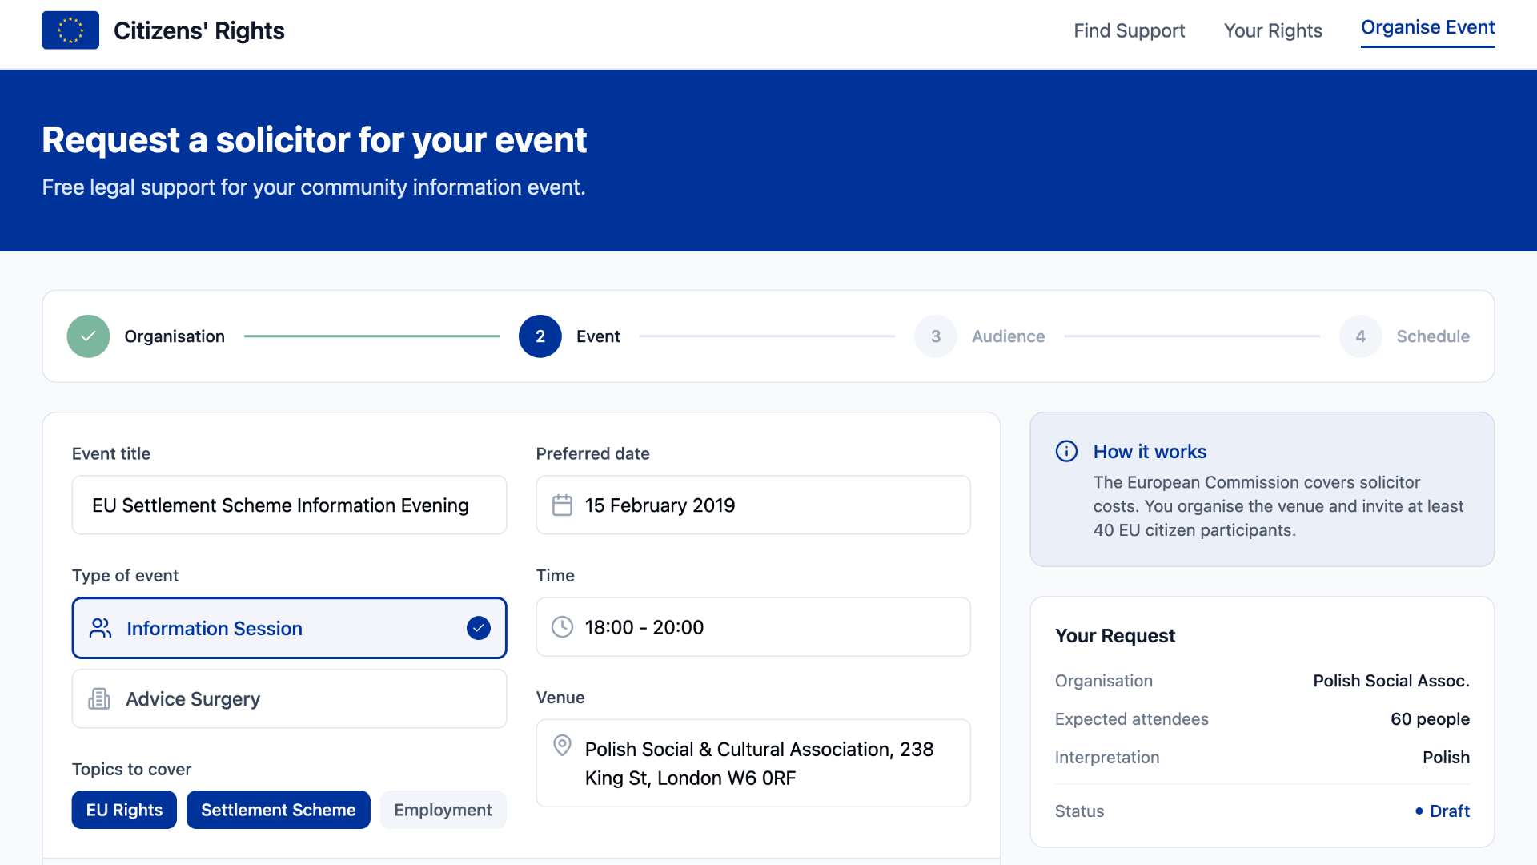Enable the Employment topic chip
Viewport: 1537px width, 865px height.
click(443, 810)
